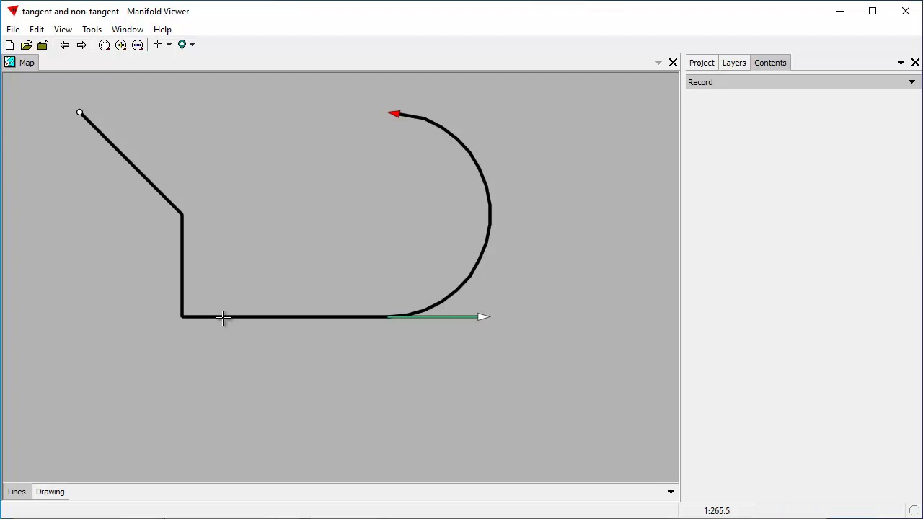Click the status bar circle indicator
Screen dimensions: 923x519
click(914, 510)
